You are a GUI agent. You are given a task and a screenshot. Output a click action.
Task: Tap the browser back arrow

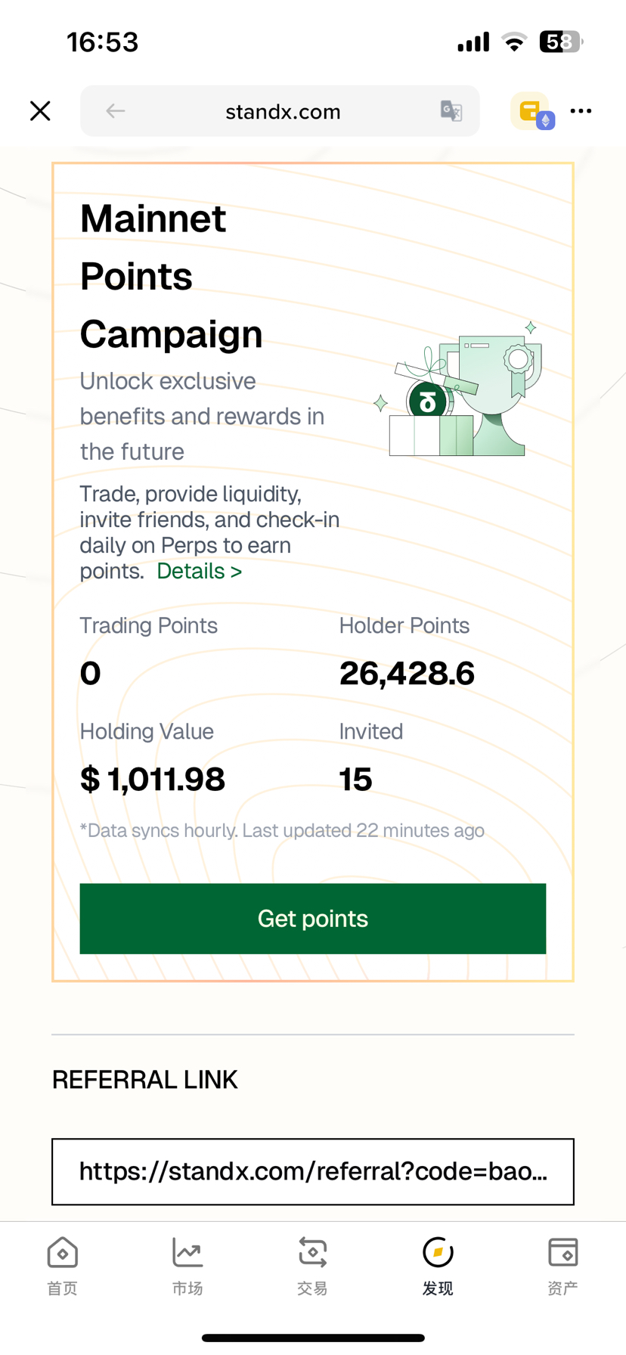coord(115,111)
